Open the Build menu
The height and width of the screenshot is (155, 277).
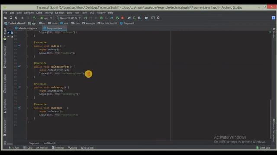69,13
